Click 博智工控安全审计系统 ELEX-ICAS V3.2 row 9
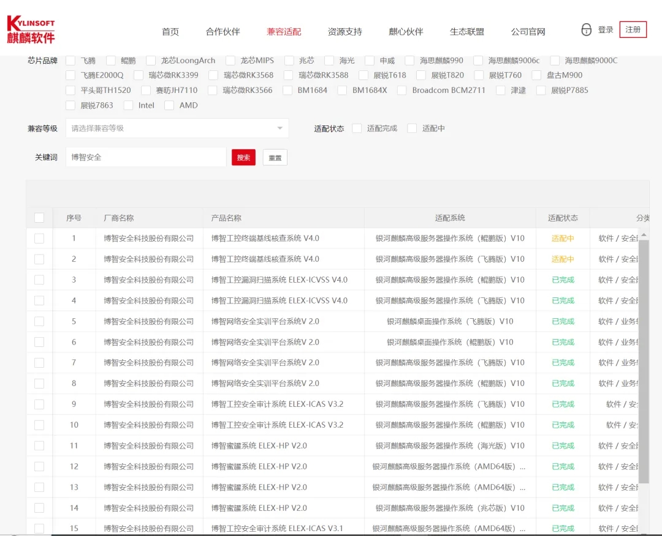The image size is (662, 536). (x=278, y=404)
